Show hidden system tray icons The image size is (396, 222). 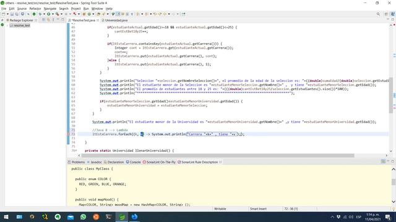(332, 216)
